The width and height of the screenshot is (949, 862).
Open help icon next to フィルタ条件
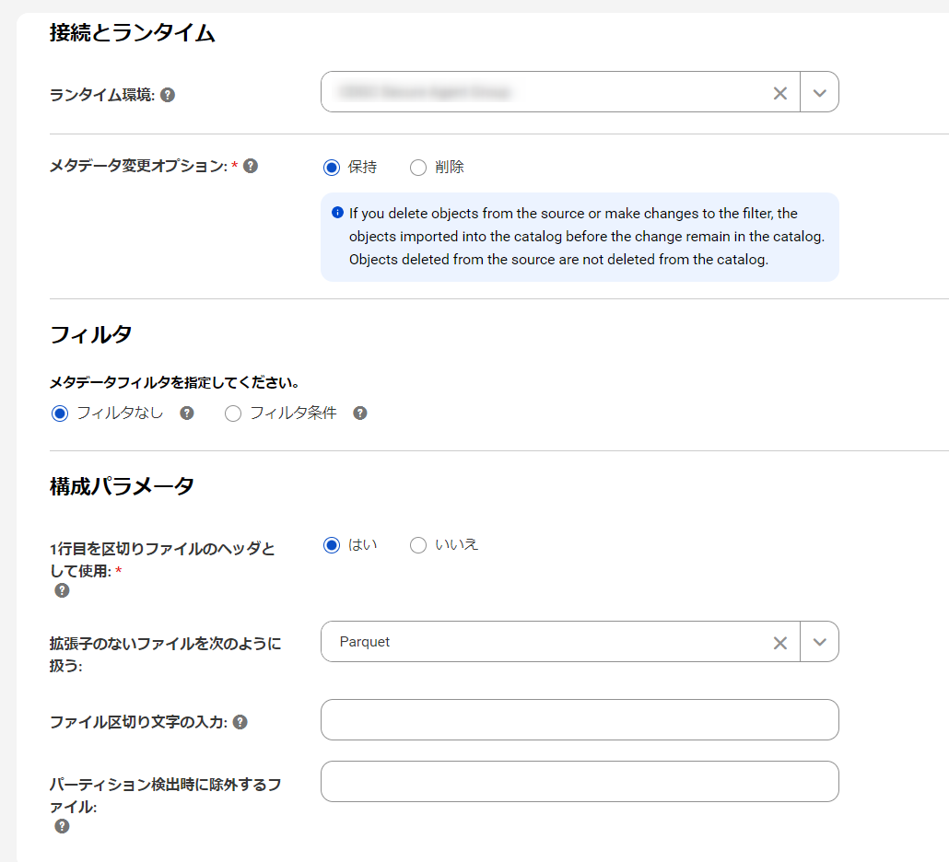click(x=360, y=414)
